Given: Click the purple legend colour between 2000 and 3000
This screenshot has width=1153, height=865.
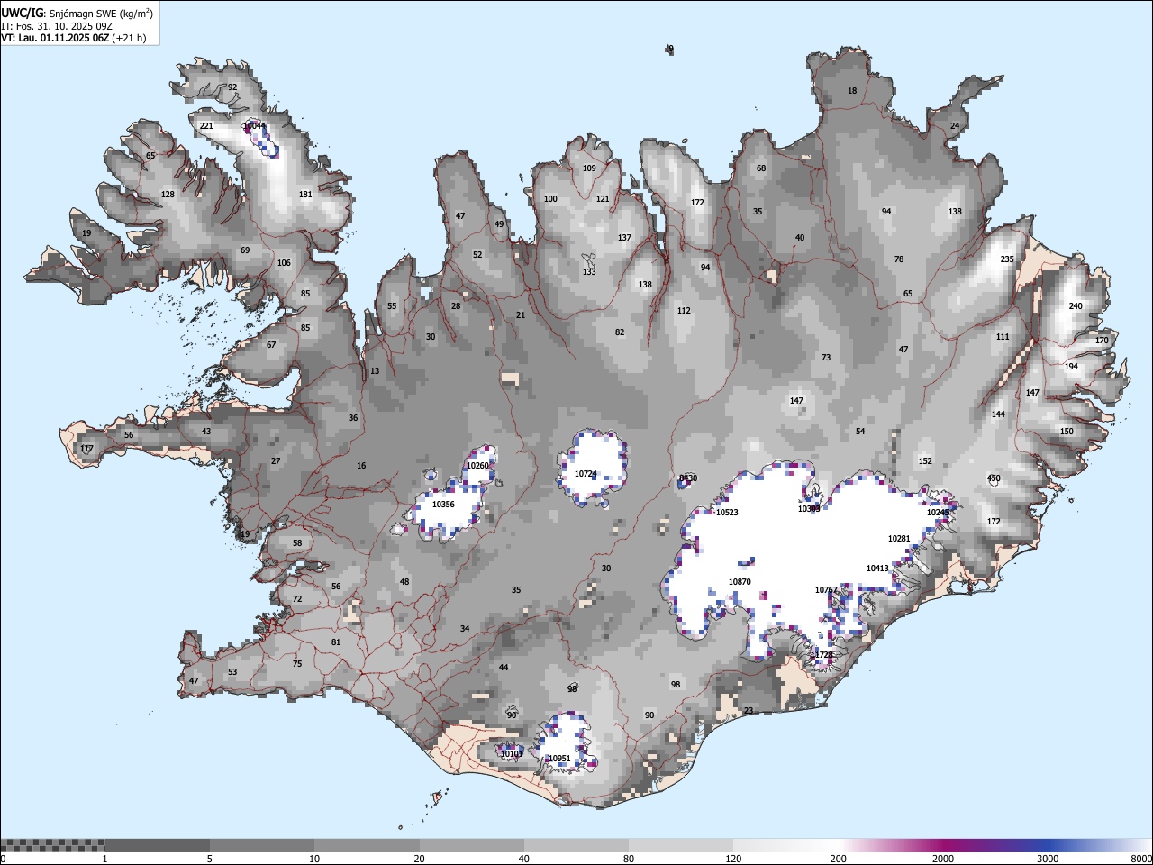Looking at the screenshot, I should (995, 846).
